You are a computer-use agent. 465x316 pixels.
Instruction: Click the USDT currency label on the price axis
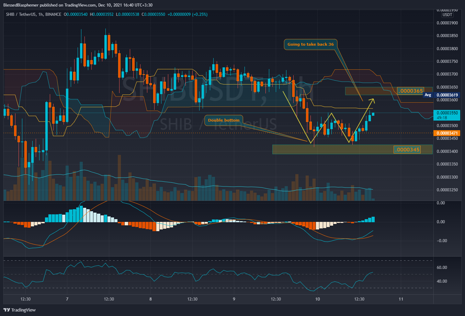pyautogui.click(x=447, y=15)
